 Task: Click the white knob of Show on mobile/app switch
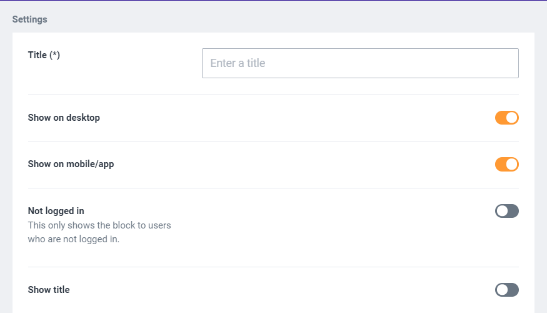click(512, 165)
